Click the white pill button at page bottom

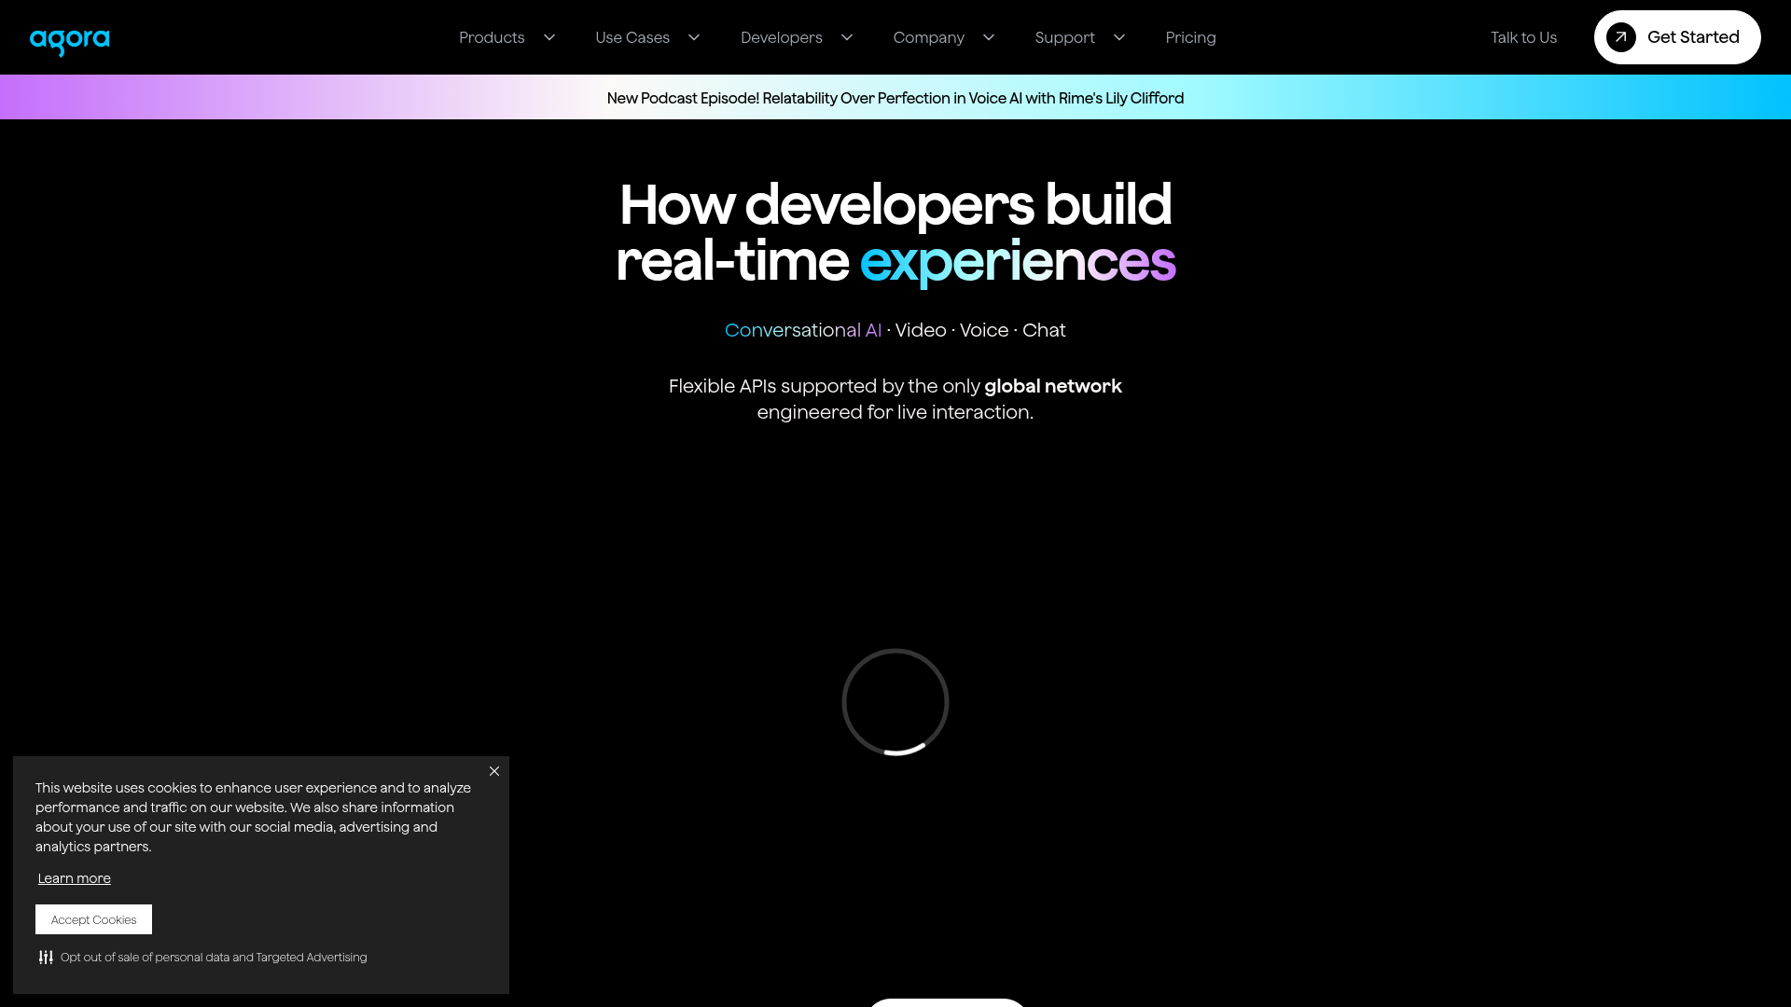(947, 1004)
